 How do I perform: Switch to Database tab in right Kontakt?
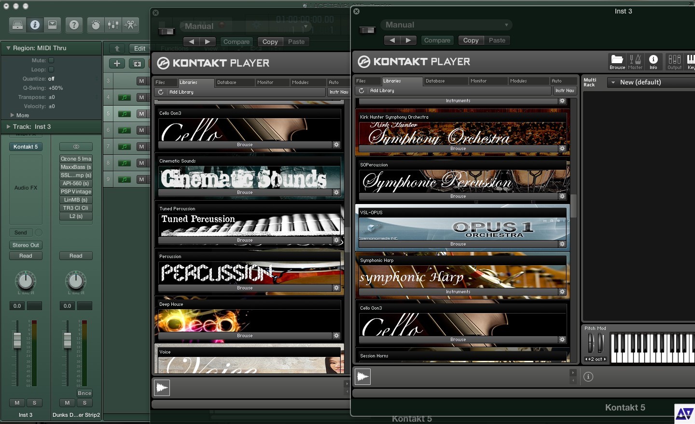[x=445, y=81]
